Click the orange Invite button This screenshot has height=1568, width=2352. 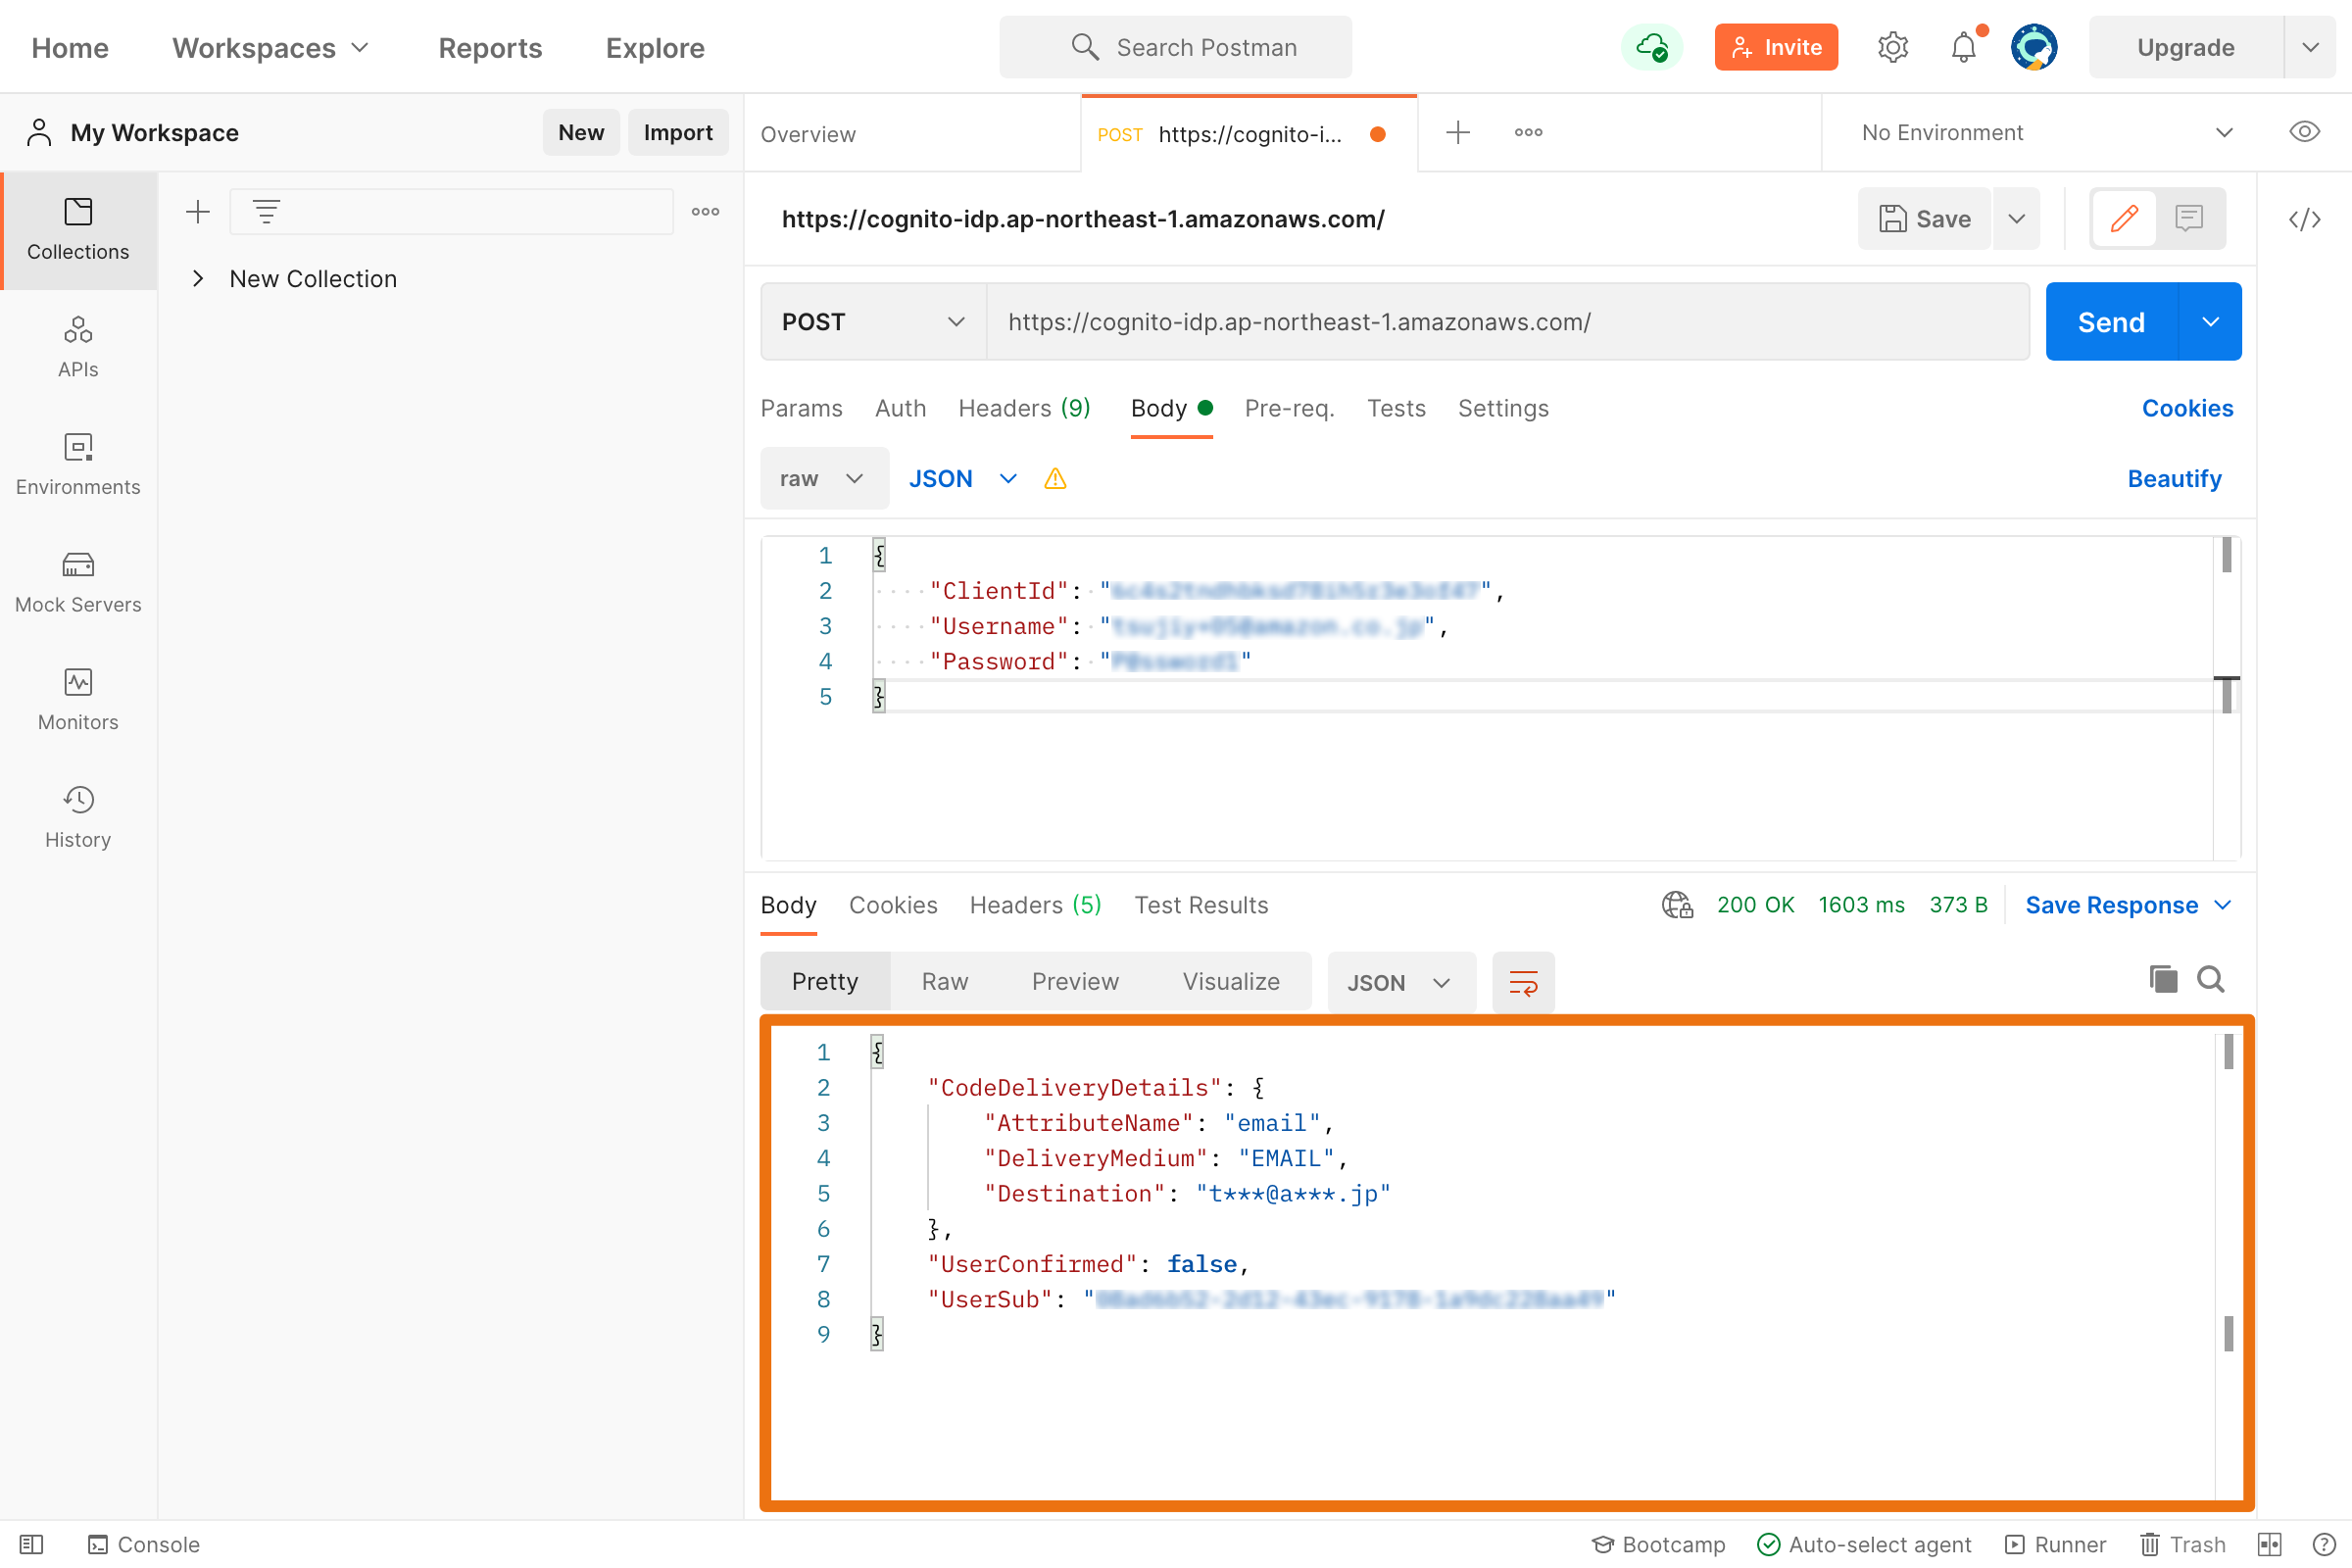pos(1776,47)
